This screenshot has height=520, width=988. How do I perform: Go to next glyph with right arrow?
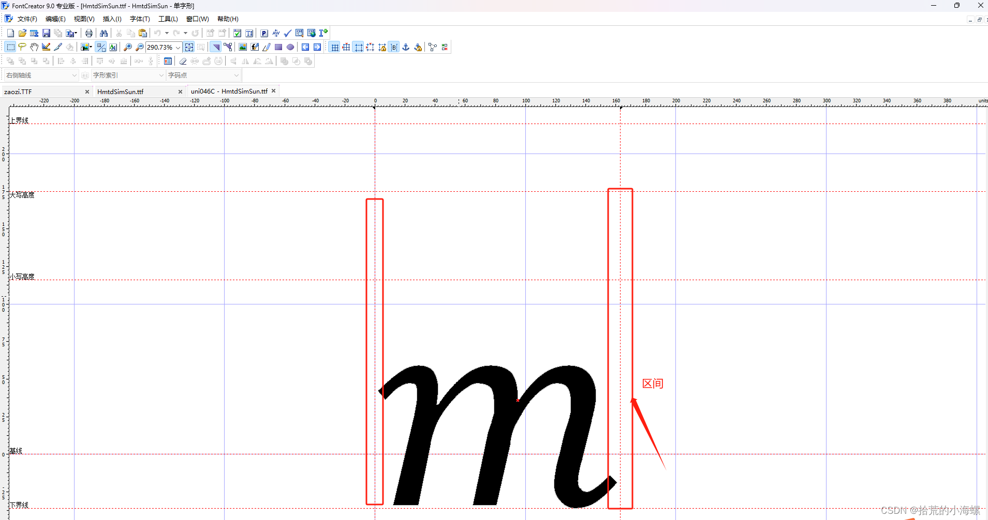click(317, 47)
